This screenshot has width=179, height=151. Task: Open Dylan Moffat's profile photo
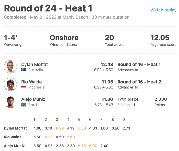pos(10,67)
